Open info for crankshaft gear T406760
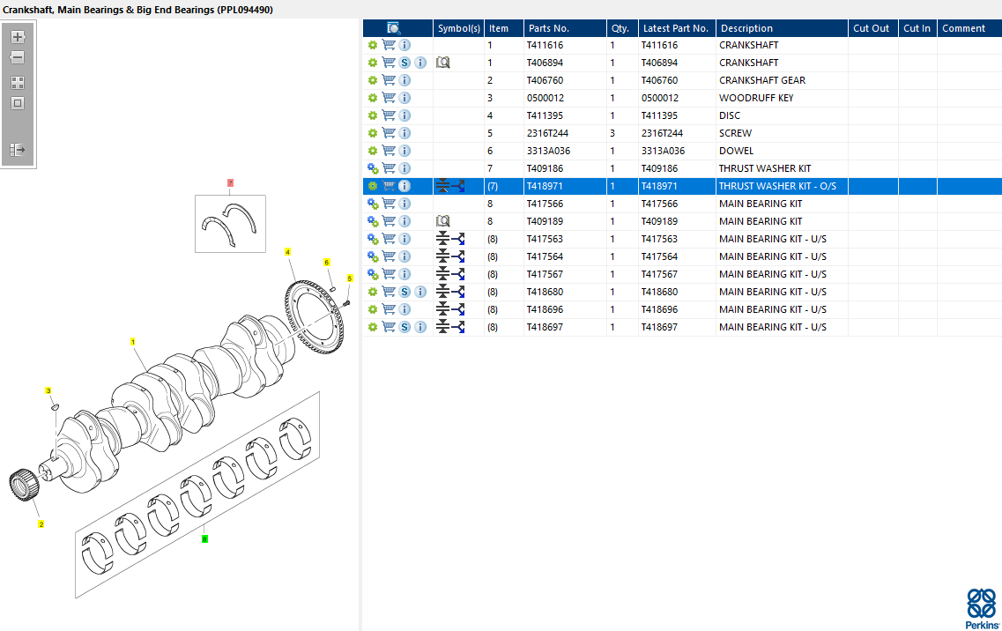The height and width of the screenshot is (631, 1002). (x=405, y=80)
